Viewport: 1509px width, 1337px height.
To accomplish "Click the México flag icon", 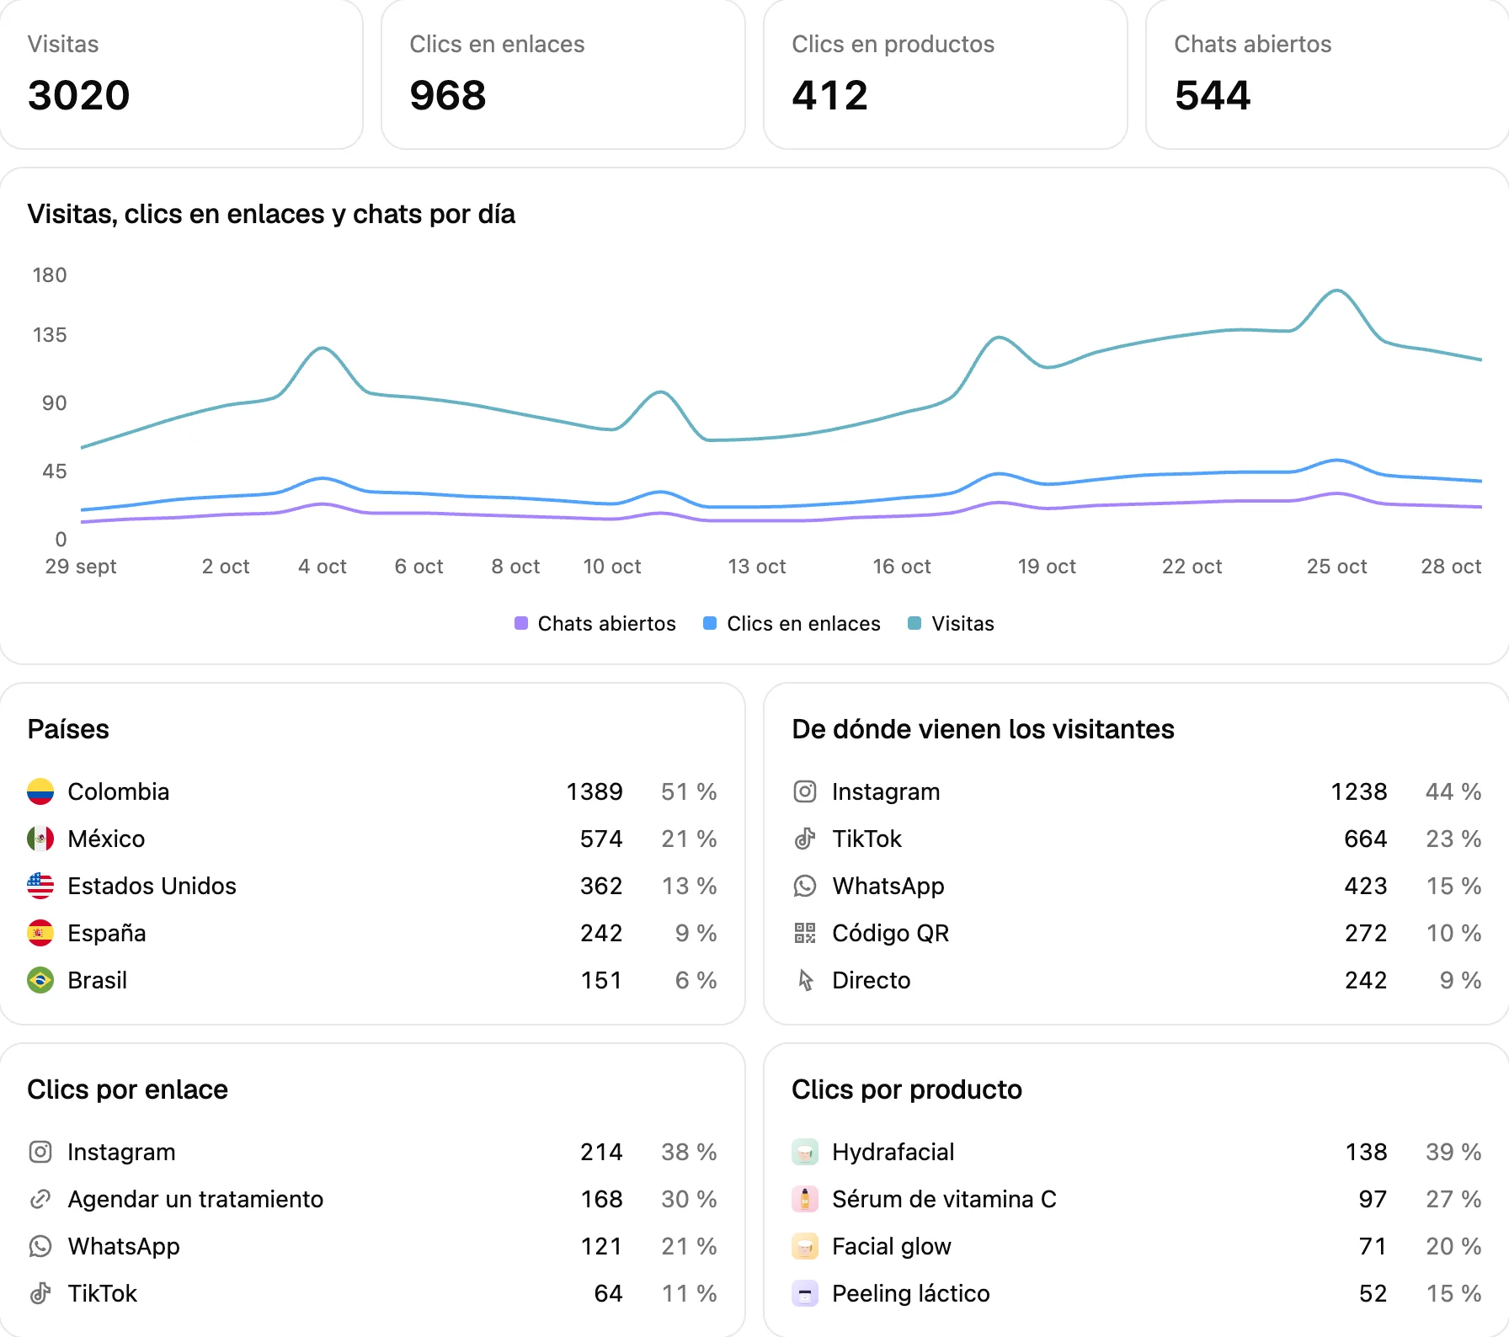I will pos(40,839).
